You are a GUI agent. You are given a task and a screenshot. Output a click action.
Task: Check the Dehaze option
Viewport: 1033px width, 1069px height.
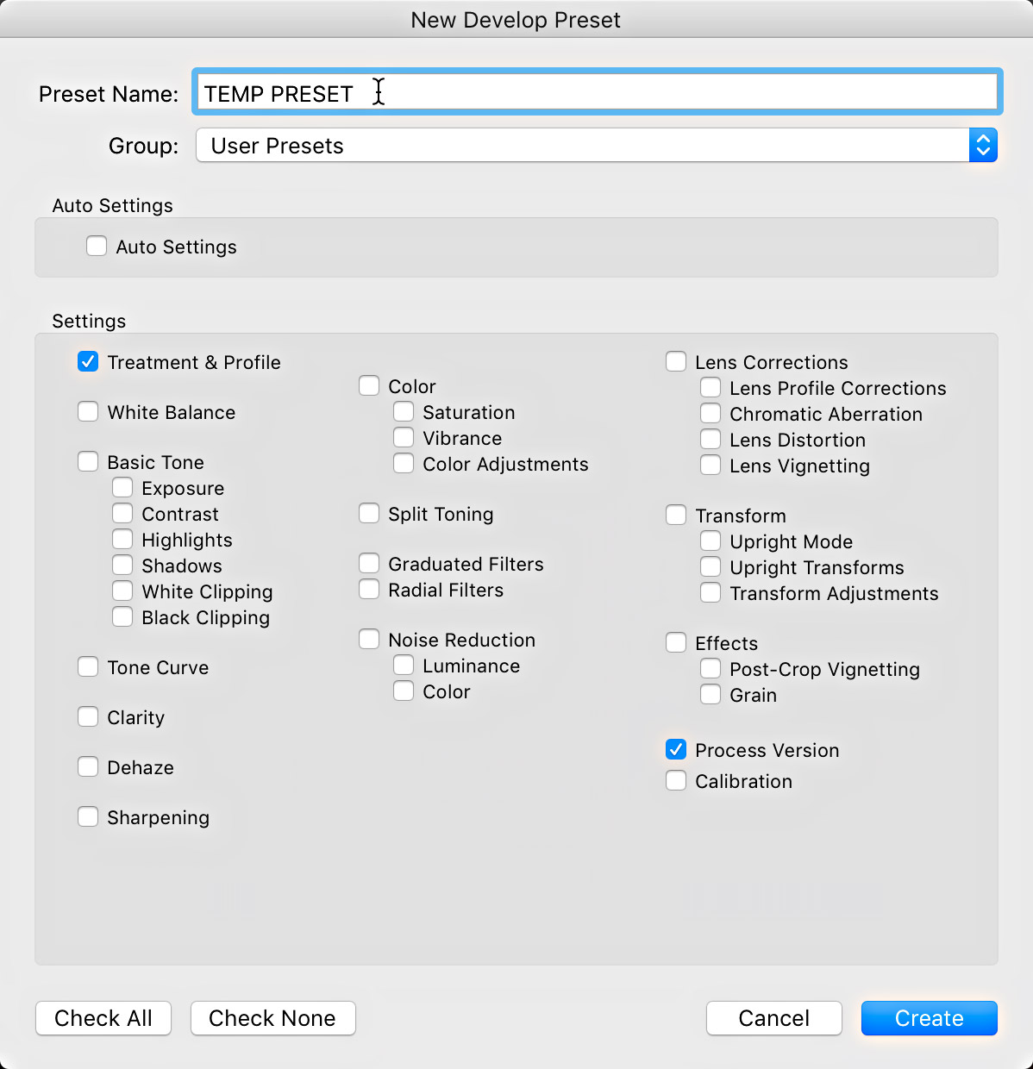tap(88, 766)
